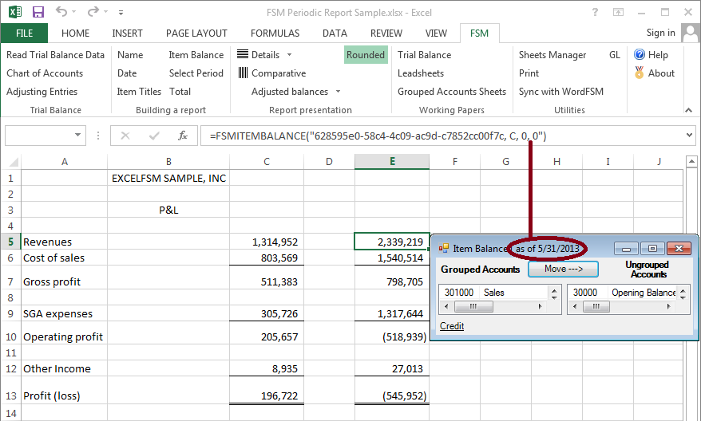The height and width of the screenshot is (421, 701).
Task: Switch to the DATA tab
Action: click(335, 33)
